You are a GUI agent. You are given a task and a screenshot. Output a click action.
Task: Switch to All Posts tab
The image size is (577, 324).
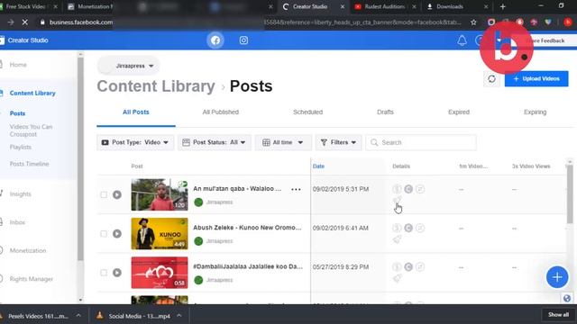pyautogui.click(x=136, y=112)
